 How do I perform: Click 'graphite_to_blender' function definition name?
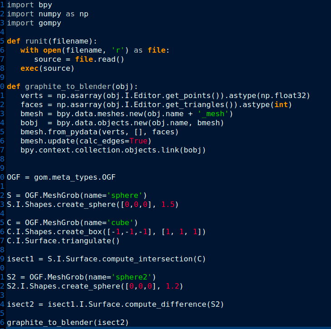68,86
